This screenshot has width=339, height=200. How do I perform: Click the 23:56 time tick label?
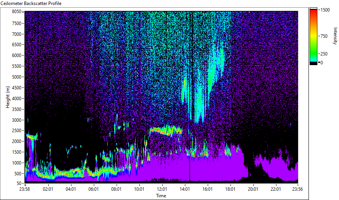(297, 189)
